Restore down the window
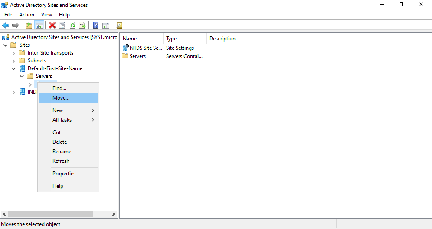This screenshot has width=432, height=229. click(401, 4)
